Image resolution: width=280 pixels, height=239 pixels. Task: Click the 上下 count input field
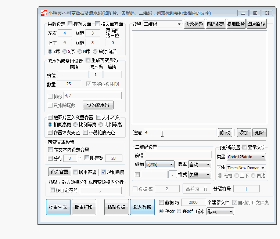click(x=65, y=43)
